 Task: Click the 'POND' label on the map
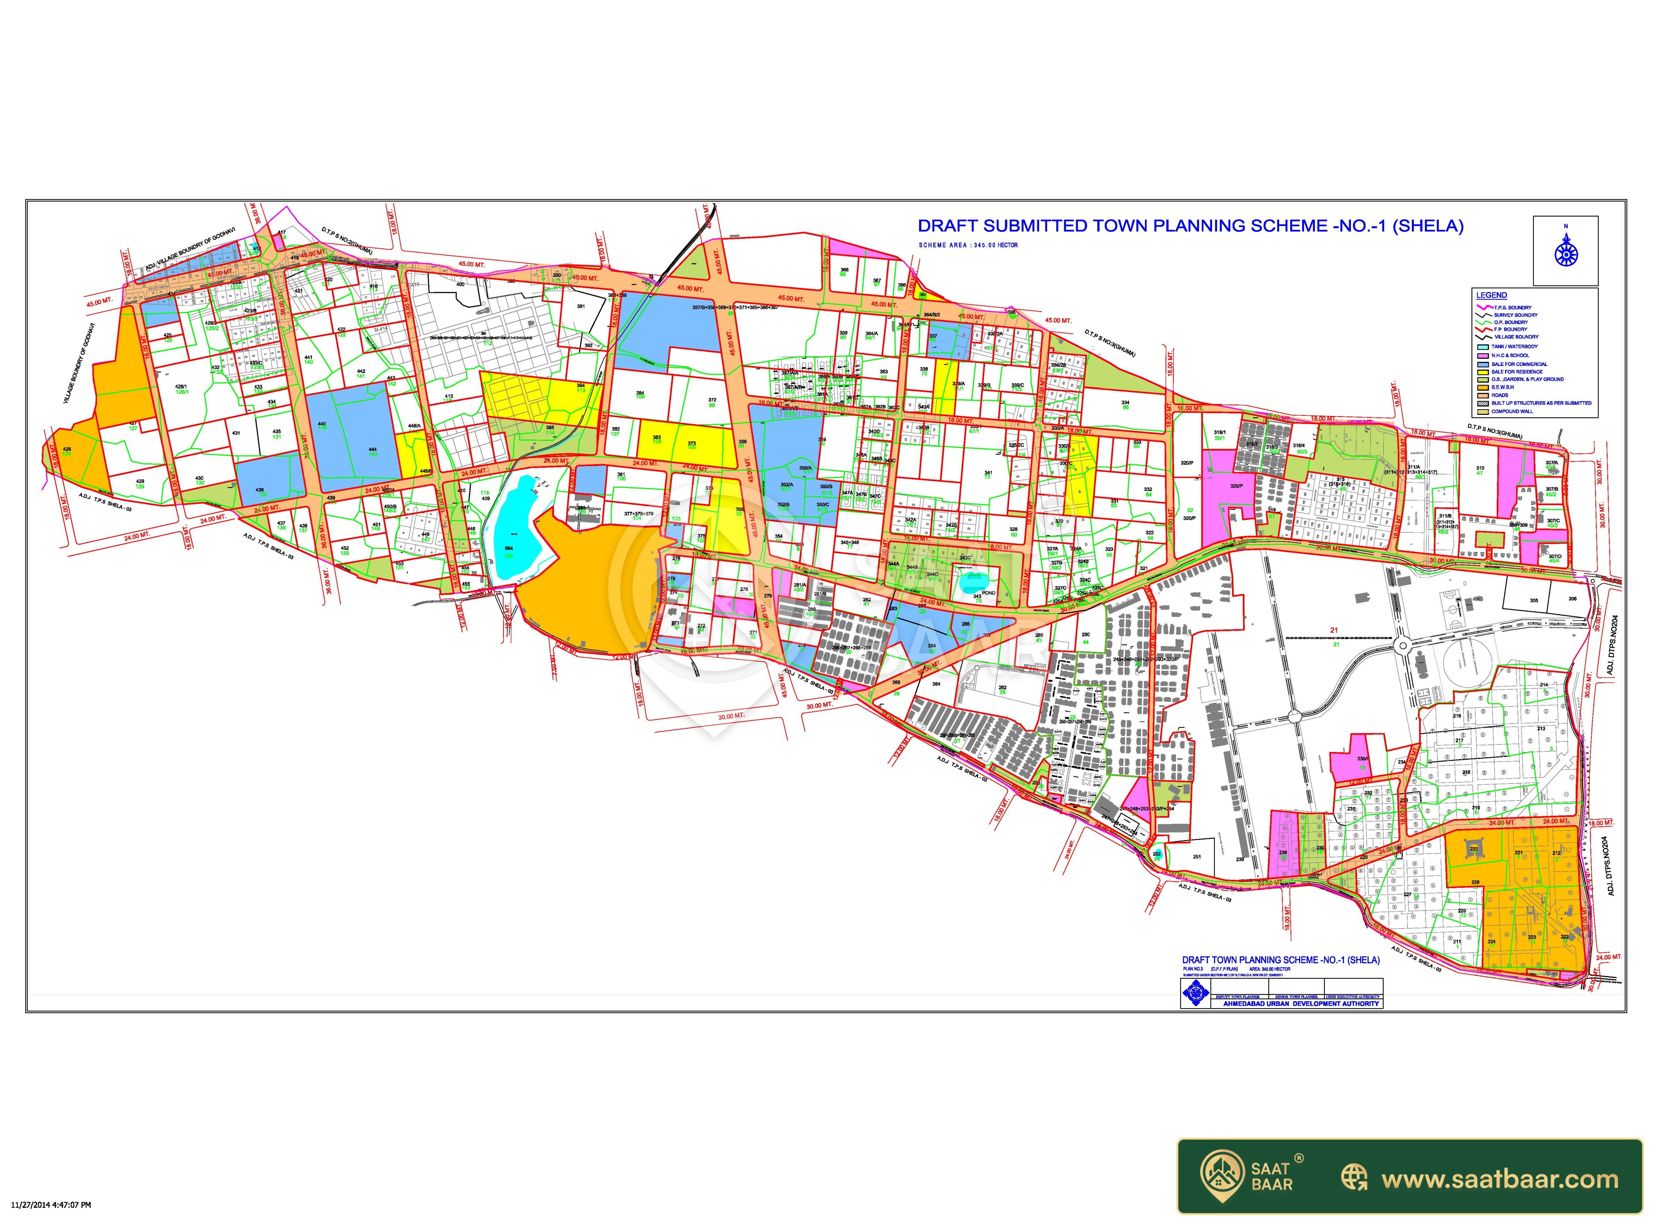point(989,593)
